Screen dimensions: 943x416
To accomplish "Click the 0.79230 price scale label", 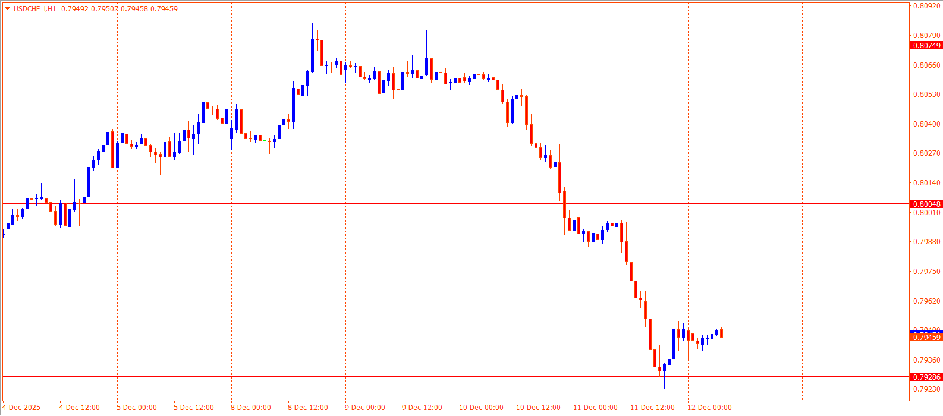I will (927, 389).
